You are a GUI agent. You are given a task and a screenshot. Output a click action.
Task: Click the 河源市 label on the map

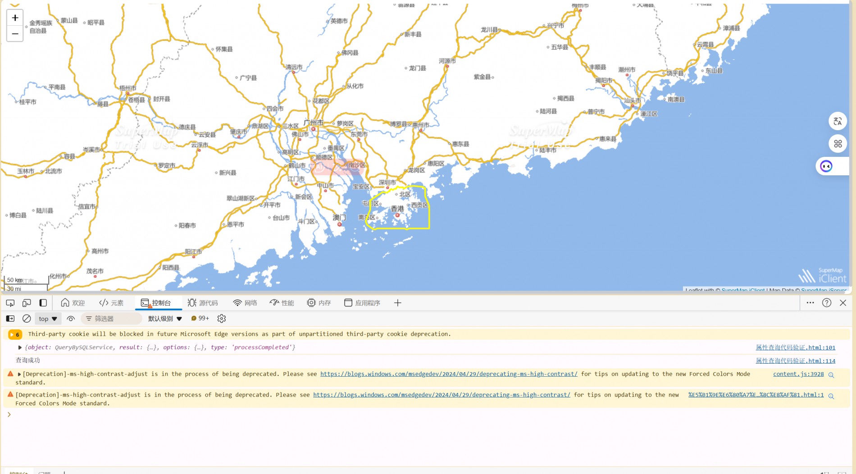point(447,61)
